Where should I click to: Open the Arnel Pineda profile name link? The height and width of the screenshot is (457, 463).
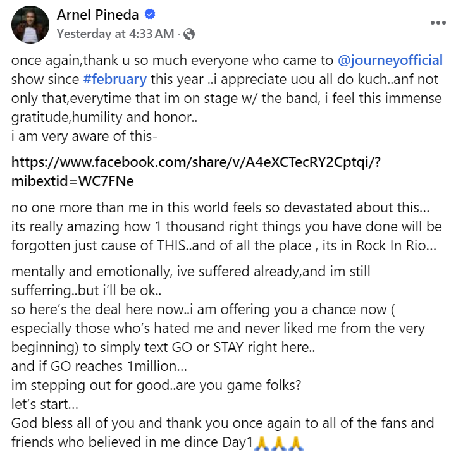(x=98, y=15)
